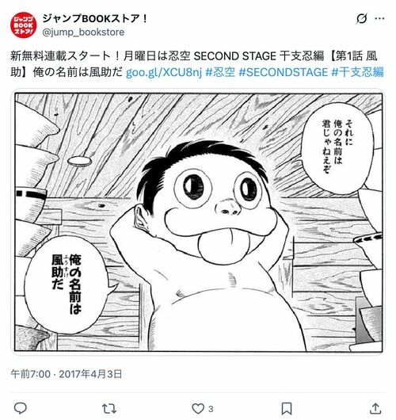This screenshot has height=420, width=396.
Task: Open the @jump_bookstore handle
Action: tap(83, 32)
